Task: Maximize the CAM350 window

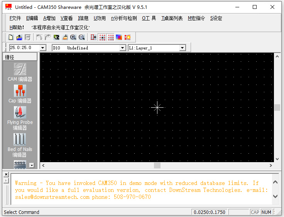Action: 255,7
